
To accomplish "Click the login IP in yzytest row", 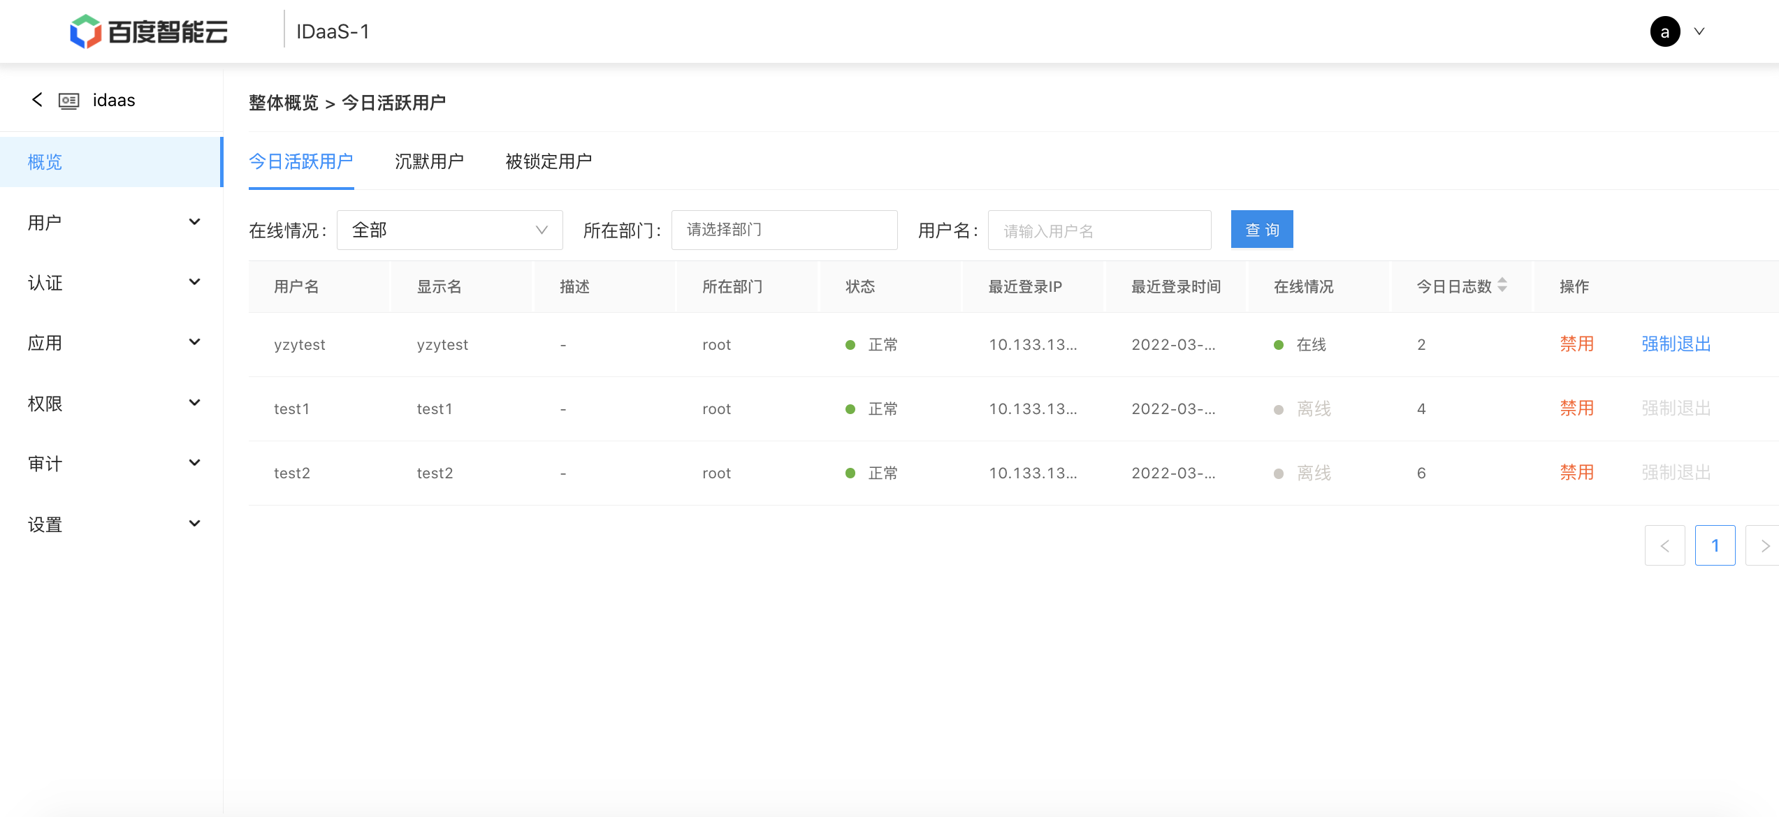I will 1033,344.
